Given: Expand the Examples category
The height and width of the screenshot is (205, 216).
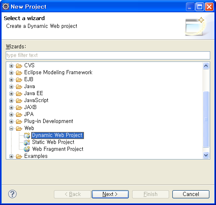Looking at the screenshot, I should 11,157.
